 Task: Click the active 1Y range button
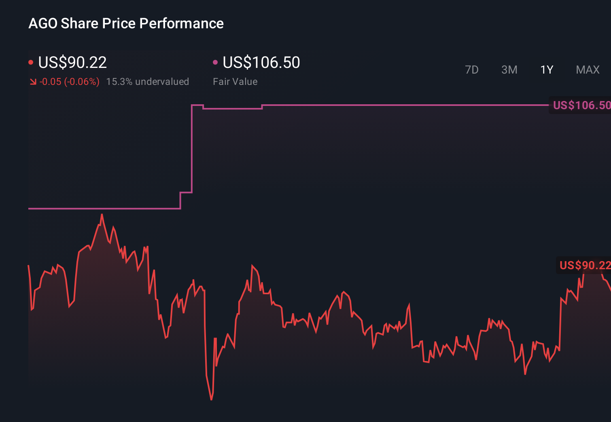click(547, 70)
